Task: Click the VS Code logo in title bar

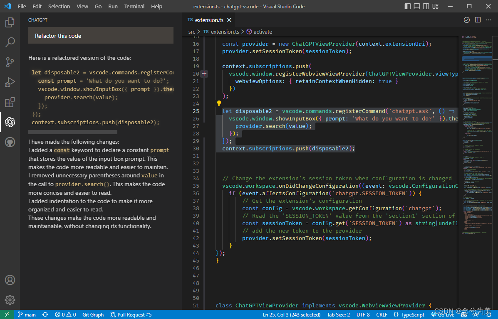Action: [x=7, y=6]
